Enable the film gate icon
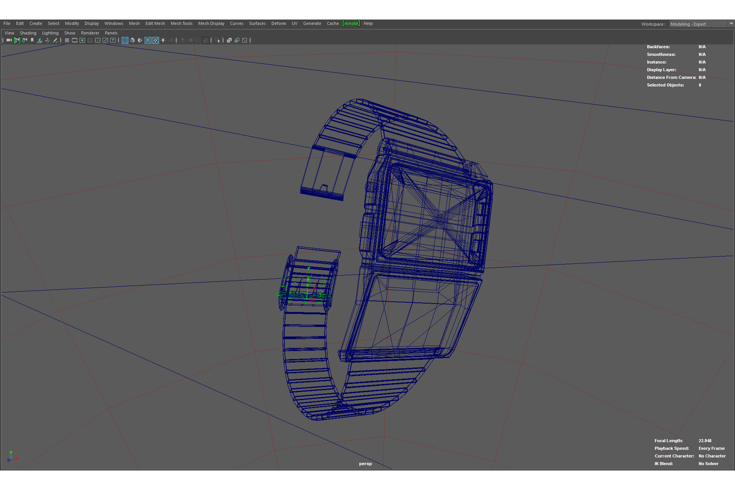735x490 pixels. pos(75,40)
